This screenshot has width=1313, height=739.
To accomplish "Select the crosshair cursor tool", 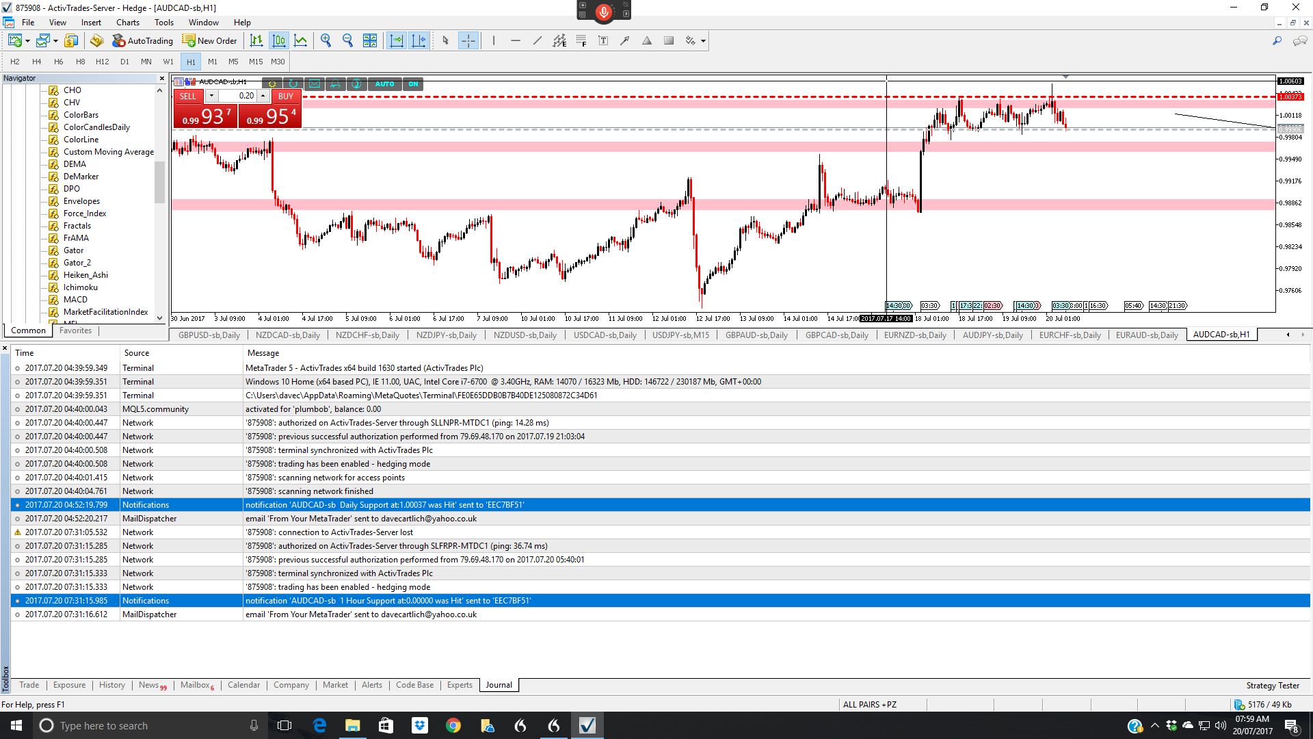I will 468,41.
